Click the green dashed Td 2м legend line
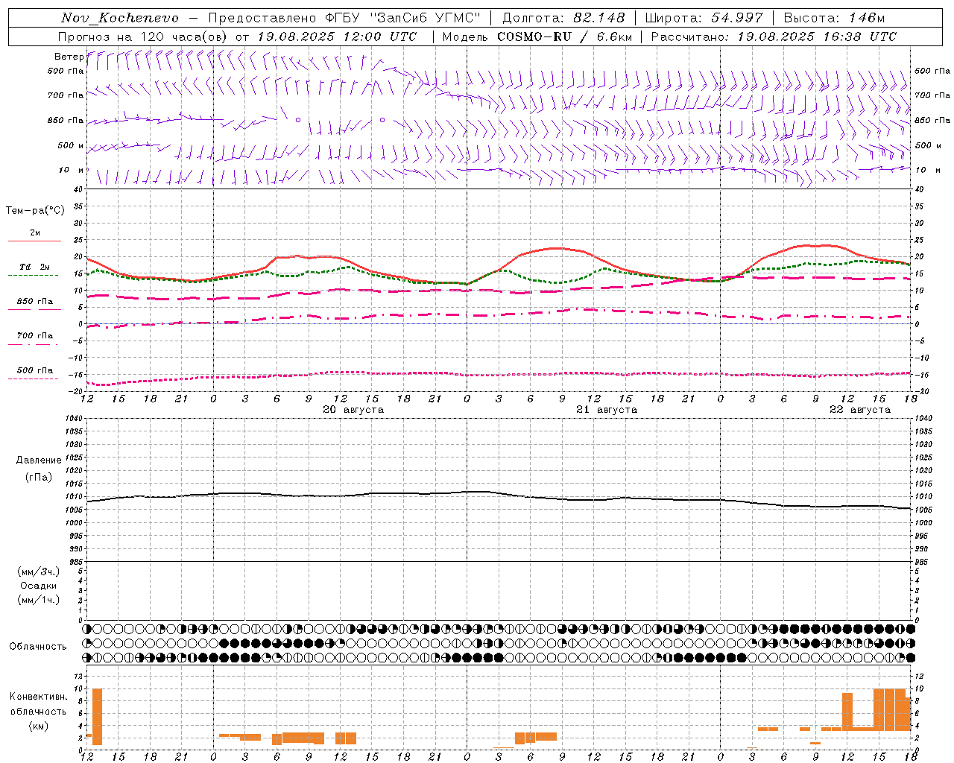This screenshot has width=954, height=763. pyautogui.click(x=34, y=276)
